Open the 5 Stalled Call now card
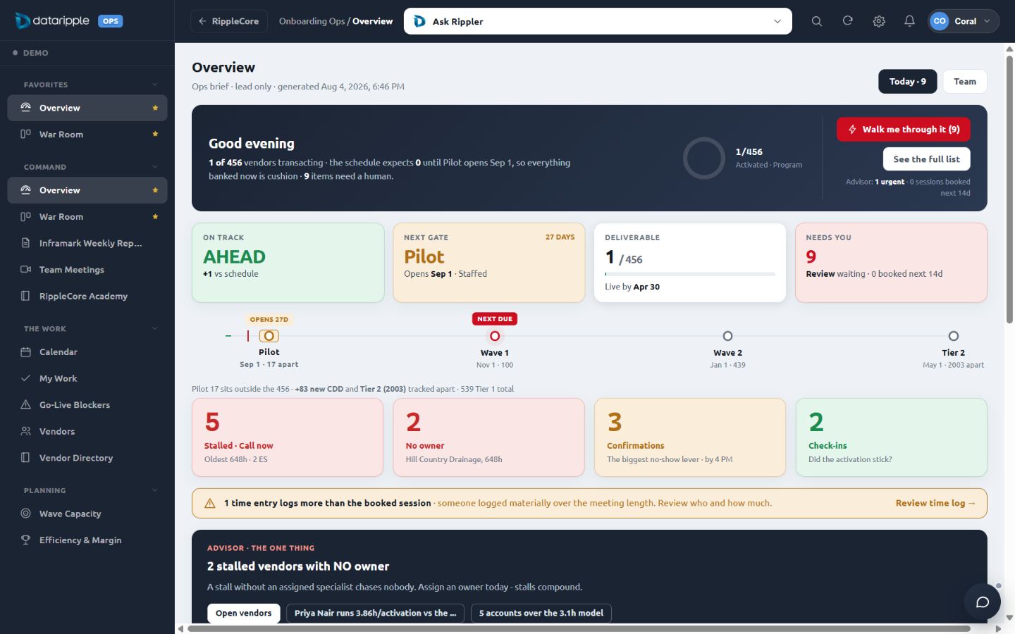 point(288,437)
